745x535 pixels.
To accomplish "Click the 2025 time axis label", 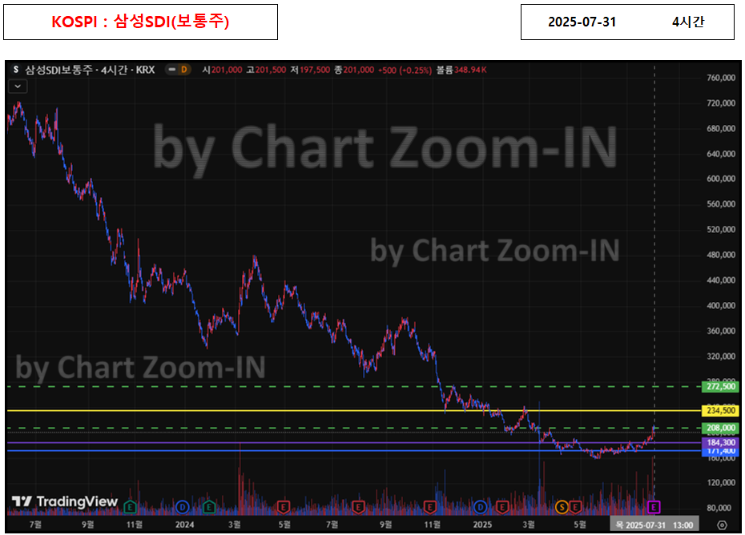I will point(482,525).
